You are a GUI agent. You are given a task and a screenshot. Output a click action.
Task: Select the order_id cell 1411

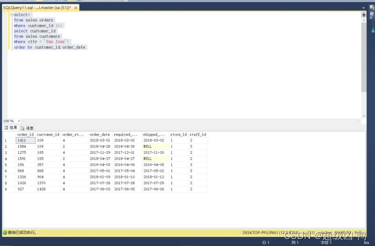coord(25,140)
